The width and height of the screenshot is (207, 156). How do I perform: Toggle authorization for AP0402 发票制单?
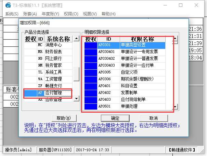tap(91, 94)
